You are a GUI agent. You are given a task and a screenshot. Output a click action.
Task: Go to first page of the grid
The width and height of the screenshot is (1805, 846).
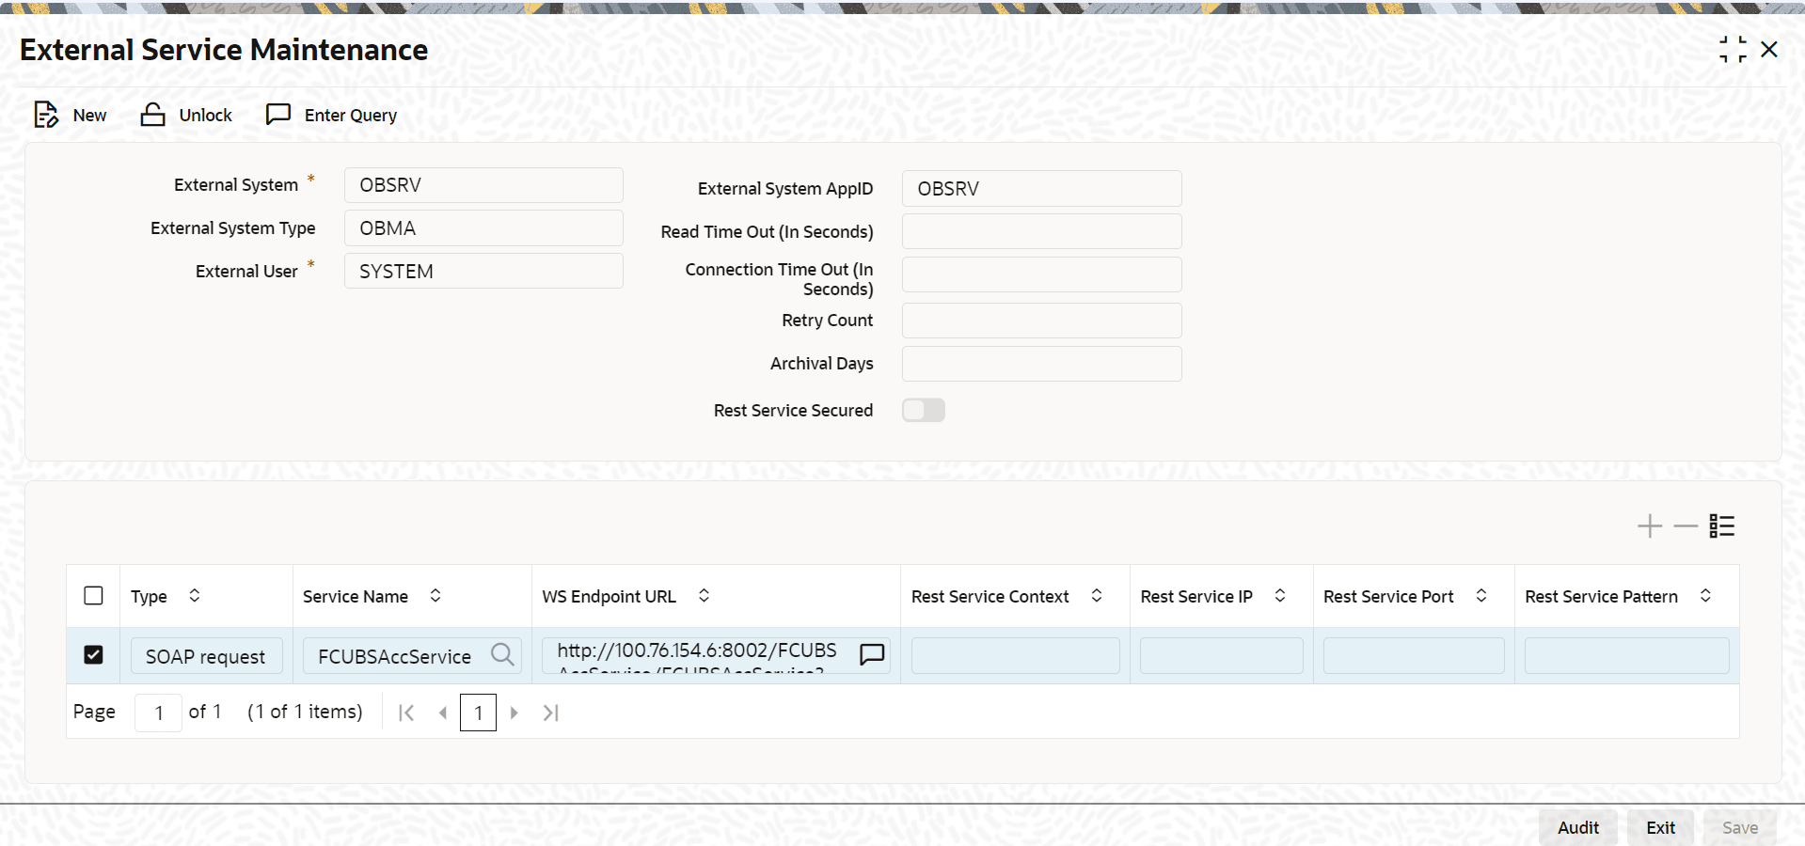(x=406, y=713)
